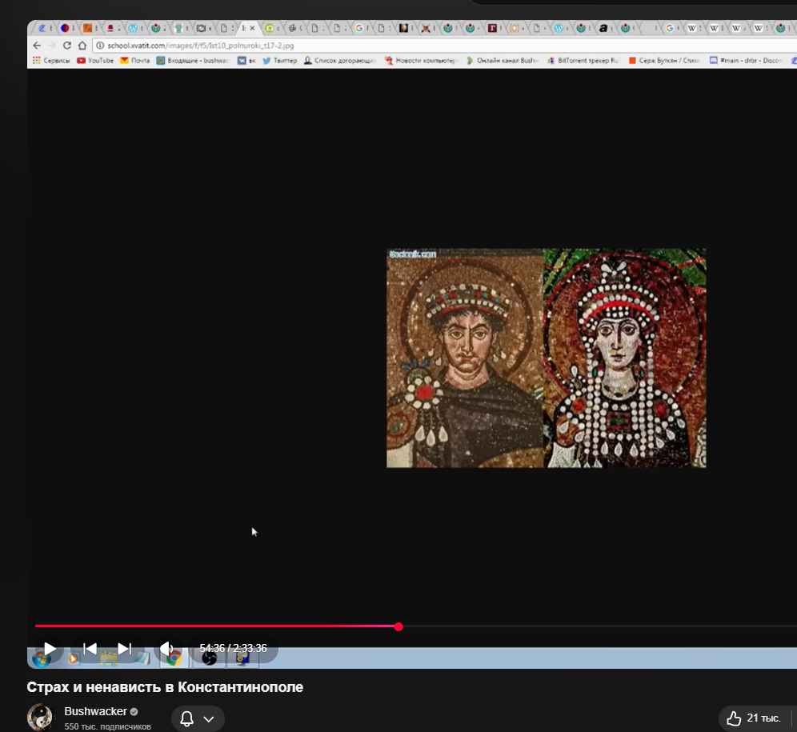Viewport: 797px width, 732px height.
Task: Open the Bushwacker channel name link
Action: 95,711
